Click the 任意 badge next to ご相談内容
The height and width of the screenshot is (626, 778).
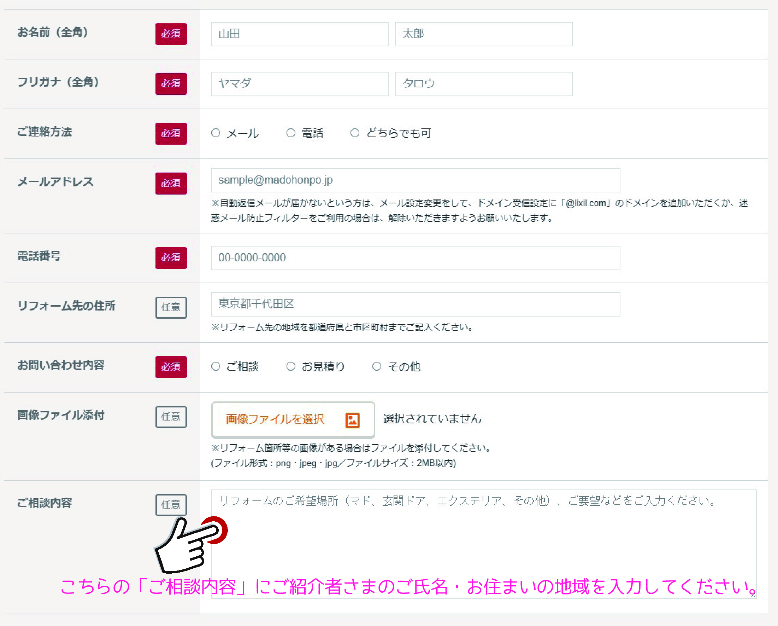[x=171, y=505]
